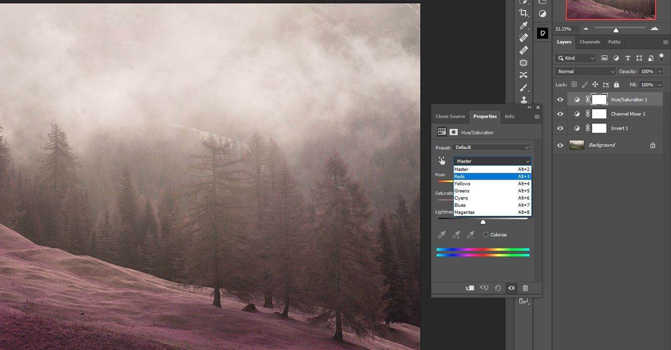
Task: Pick the first eyedropper in Properties
Action: pyautogui.click(x=442, y=234)
